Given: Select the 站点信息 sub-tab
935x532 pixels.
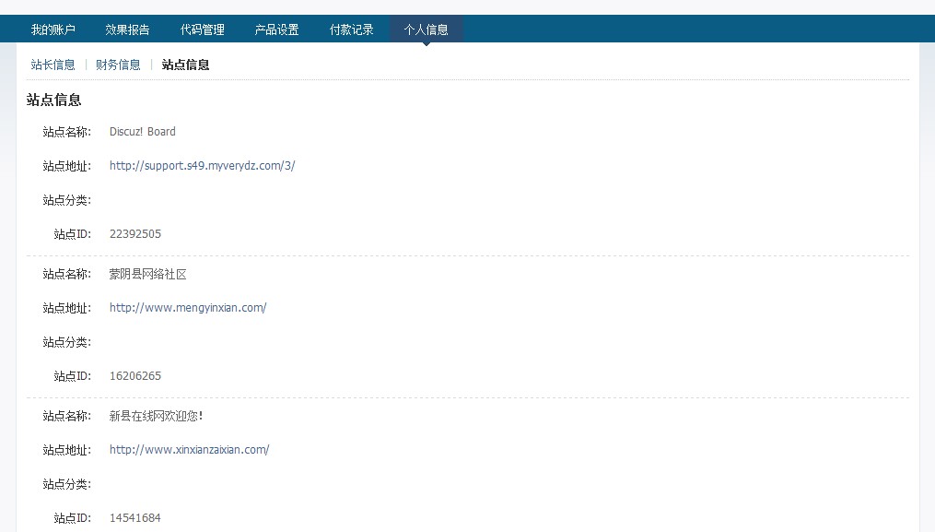Looking at the screenshot, I should [185, 65].
